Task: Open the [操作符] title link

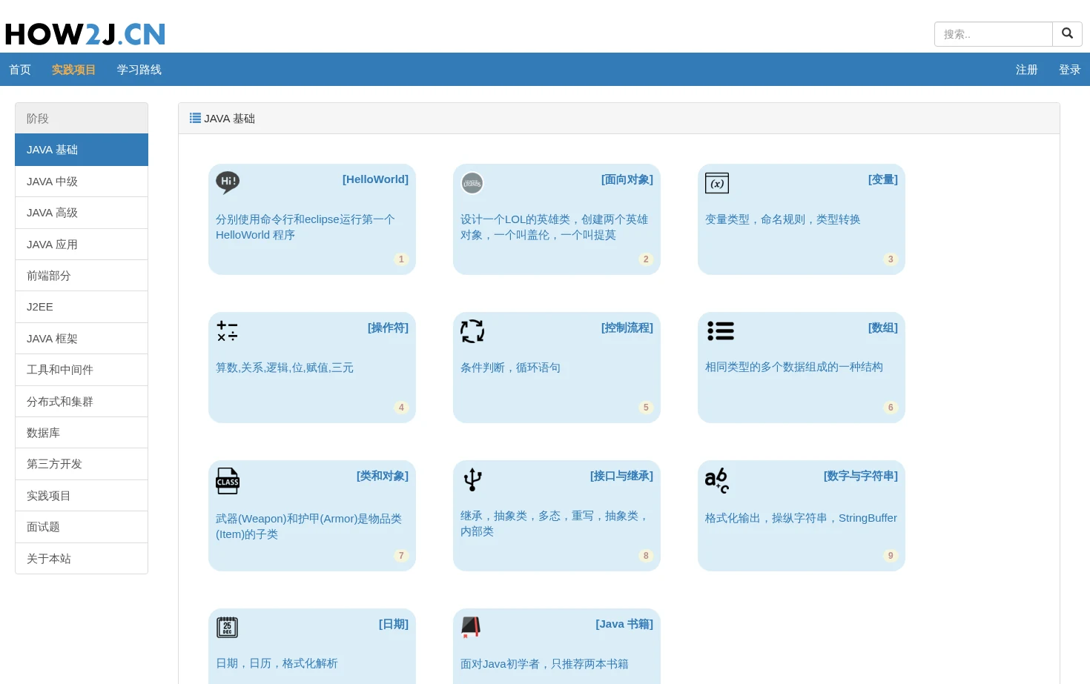Action: pyautogui.click(x=388, y=328)
